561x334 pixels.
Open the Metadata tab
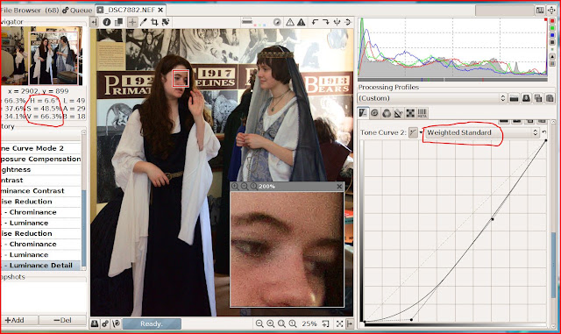click(423, 113)
